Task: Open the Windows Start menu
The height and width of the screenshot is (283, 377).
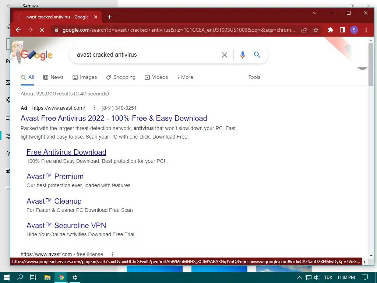Action: [x=7, y=277]
